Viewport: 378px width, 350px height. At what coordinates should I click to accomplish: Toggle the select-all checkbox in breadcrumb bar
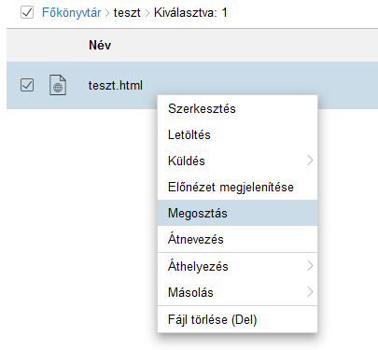pyautogui.click(x=27, y=12)
